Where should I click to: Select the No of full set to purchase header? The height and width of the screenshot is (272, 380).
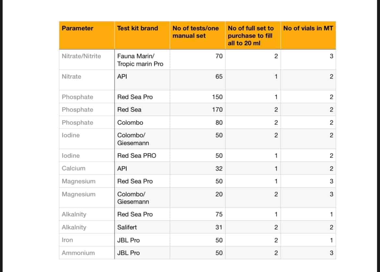251,36
